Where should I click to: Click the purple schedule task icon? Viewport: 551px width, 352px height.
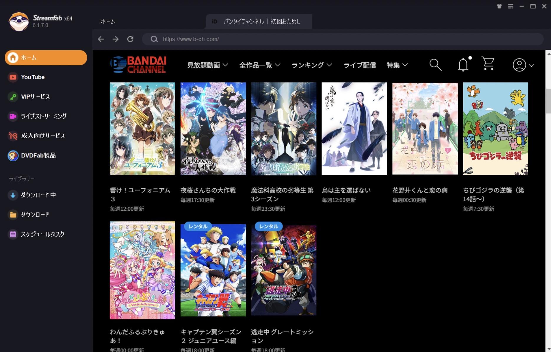click(x=13, y=234)
